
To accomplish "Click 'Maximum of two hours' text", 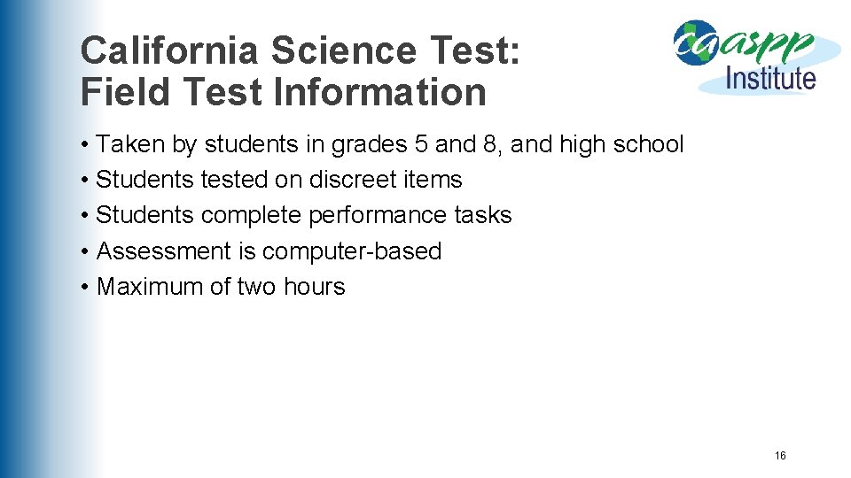I will point(221,286).
